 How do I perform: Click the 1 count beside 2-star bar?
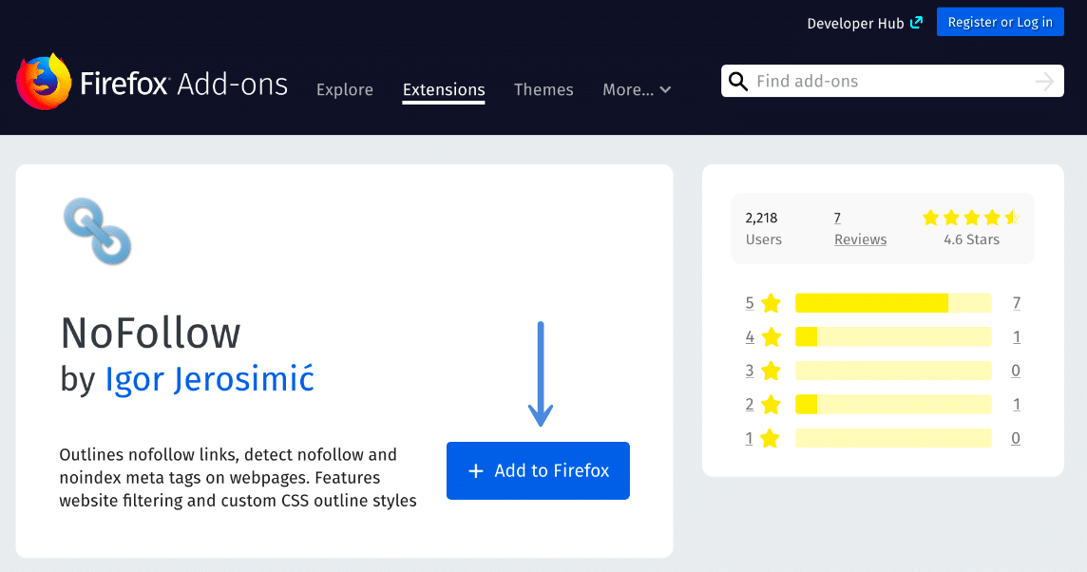click(1017, 404)
